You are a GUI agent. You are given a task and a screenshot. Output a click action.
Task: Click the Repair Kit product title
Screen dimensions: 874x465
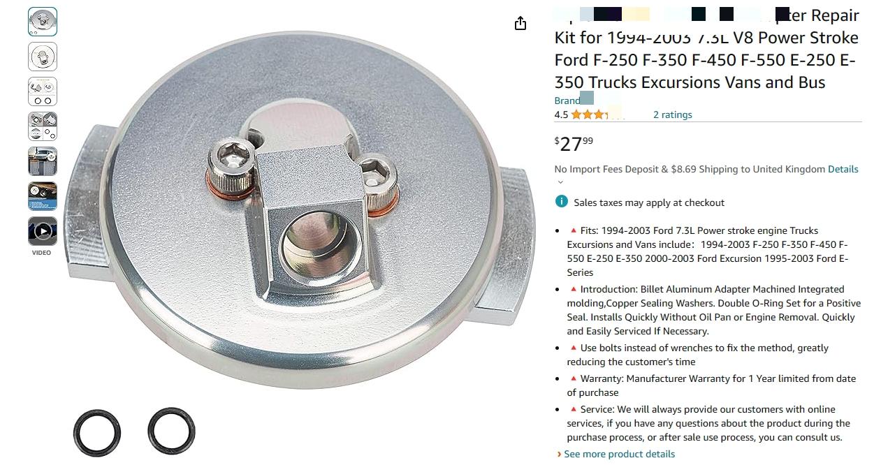706,49
